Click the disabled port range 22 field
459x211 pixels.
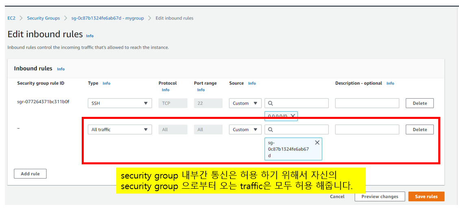208,103
